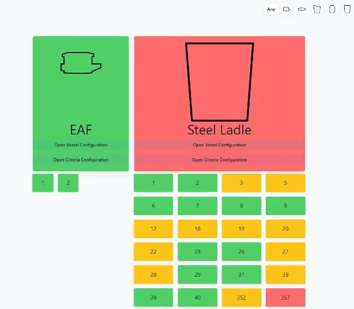This screenshot has height=309, width=354.
Task: Open Vessel Configuration for Steel Ladle
Action: [219, 145]
